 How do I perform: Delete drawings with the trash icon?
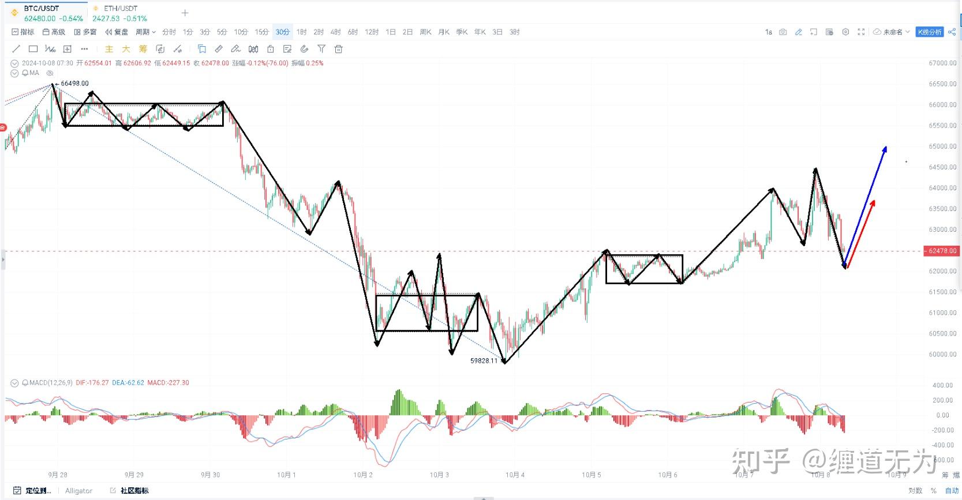(x=339, y=49)
